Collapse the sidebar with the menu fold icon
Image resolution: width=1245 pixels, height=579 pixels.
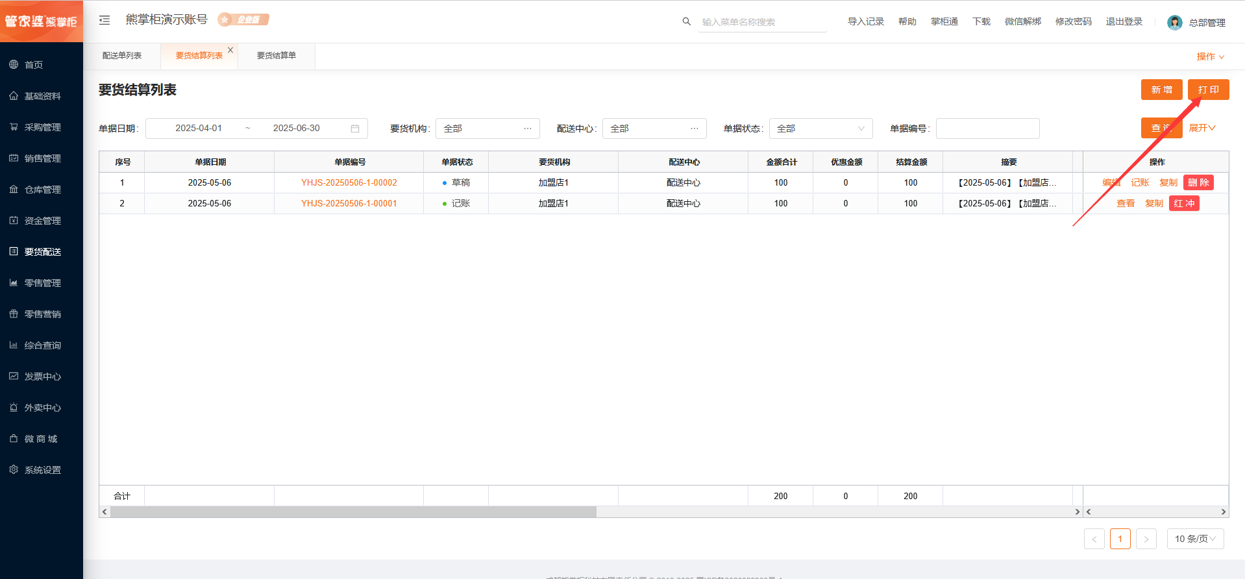(105, 20)
